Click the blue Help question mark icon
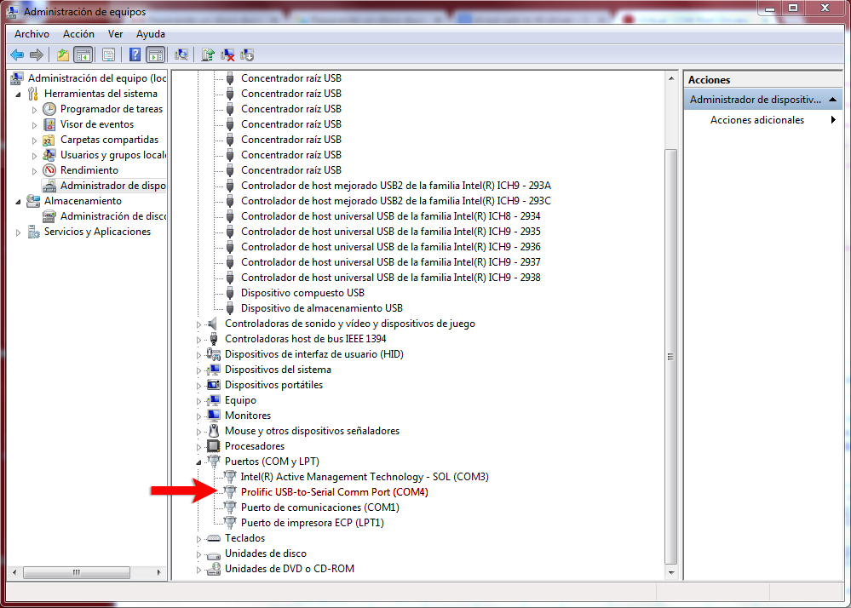The width and height of the screenshot is (851, 608). [135, 55]
